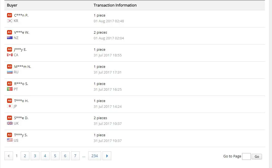Click the previous page arrow
Image resolution: width=272 pixels, height=168 pixels.
pos(9,156)
